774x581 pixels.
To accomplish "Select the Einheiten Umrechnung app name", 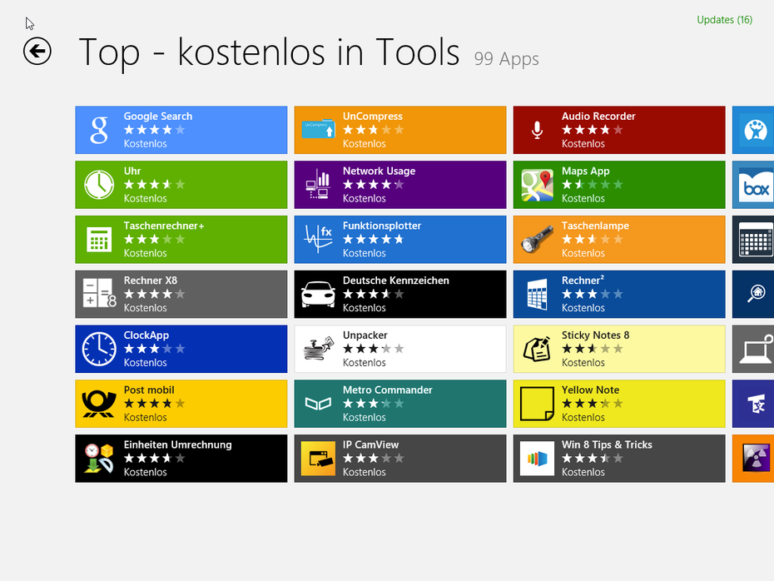I will (178, 444).
